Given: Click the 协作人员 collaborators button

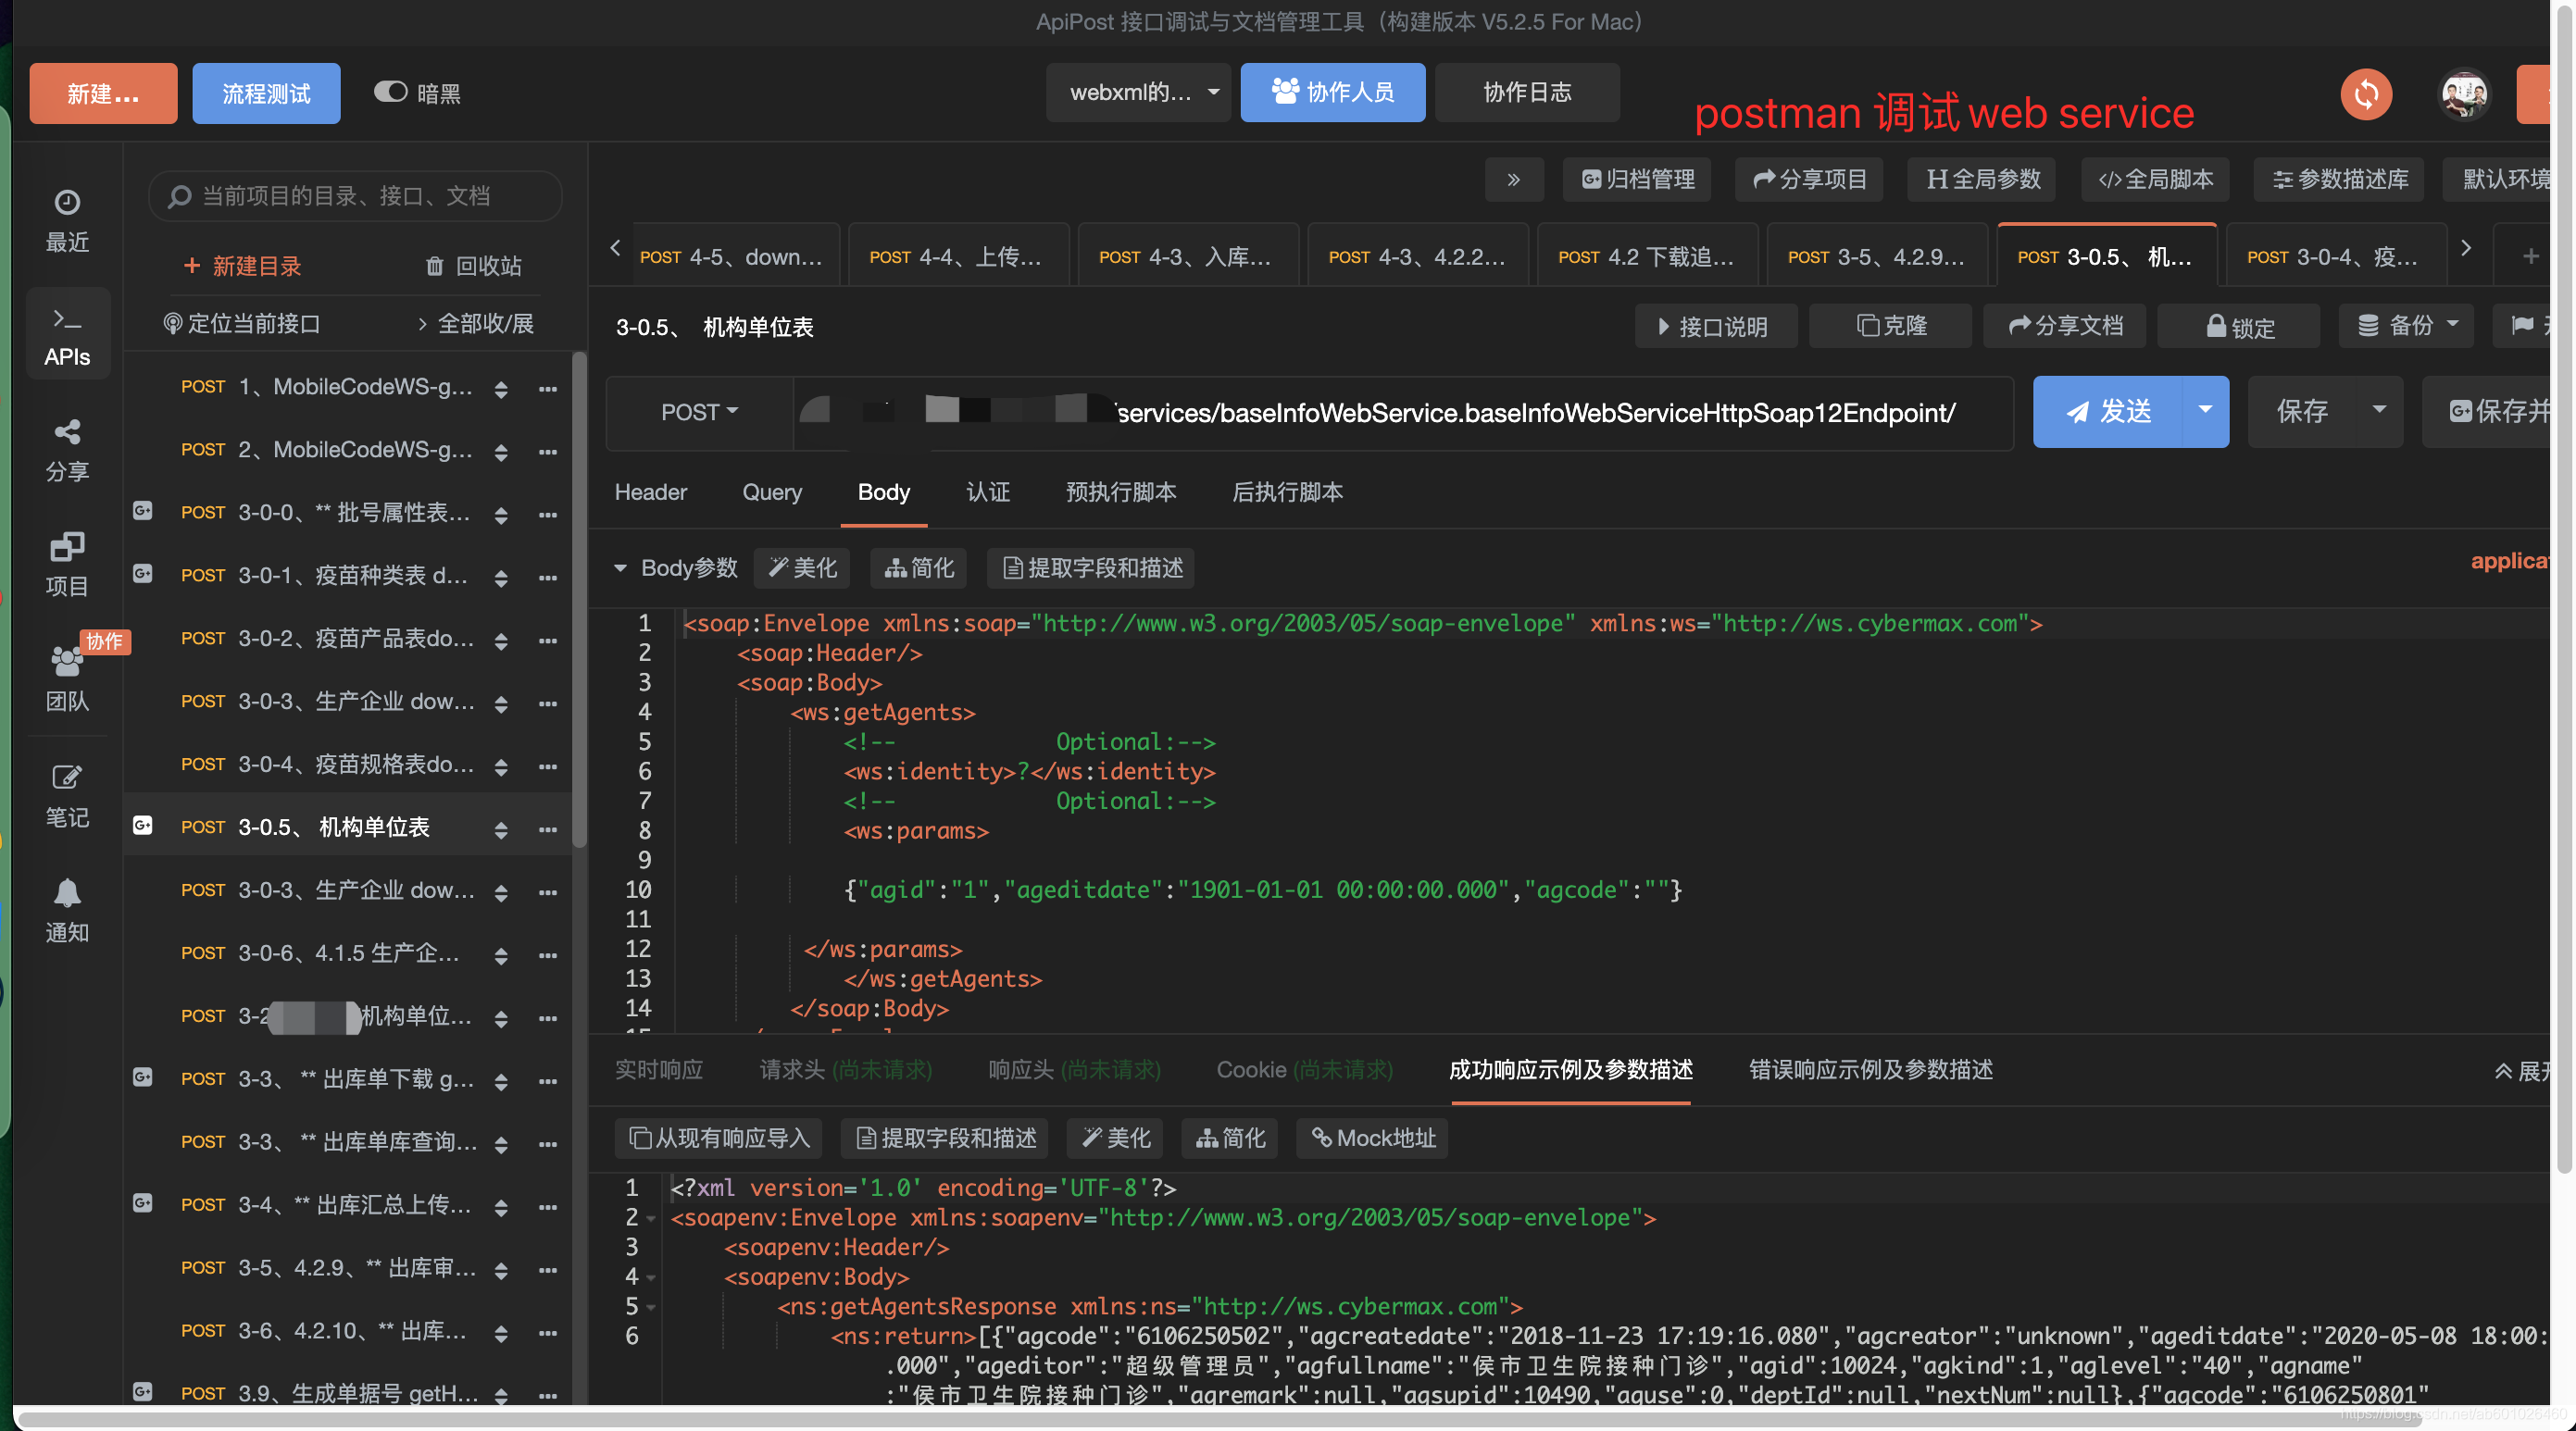Looking at the screenshot, I should click(1333, 92).
